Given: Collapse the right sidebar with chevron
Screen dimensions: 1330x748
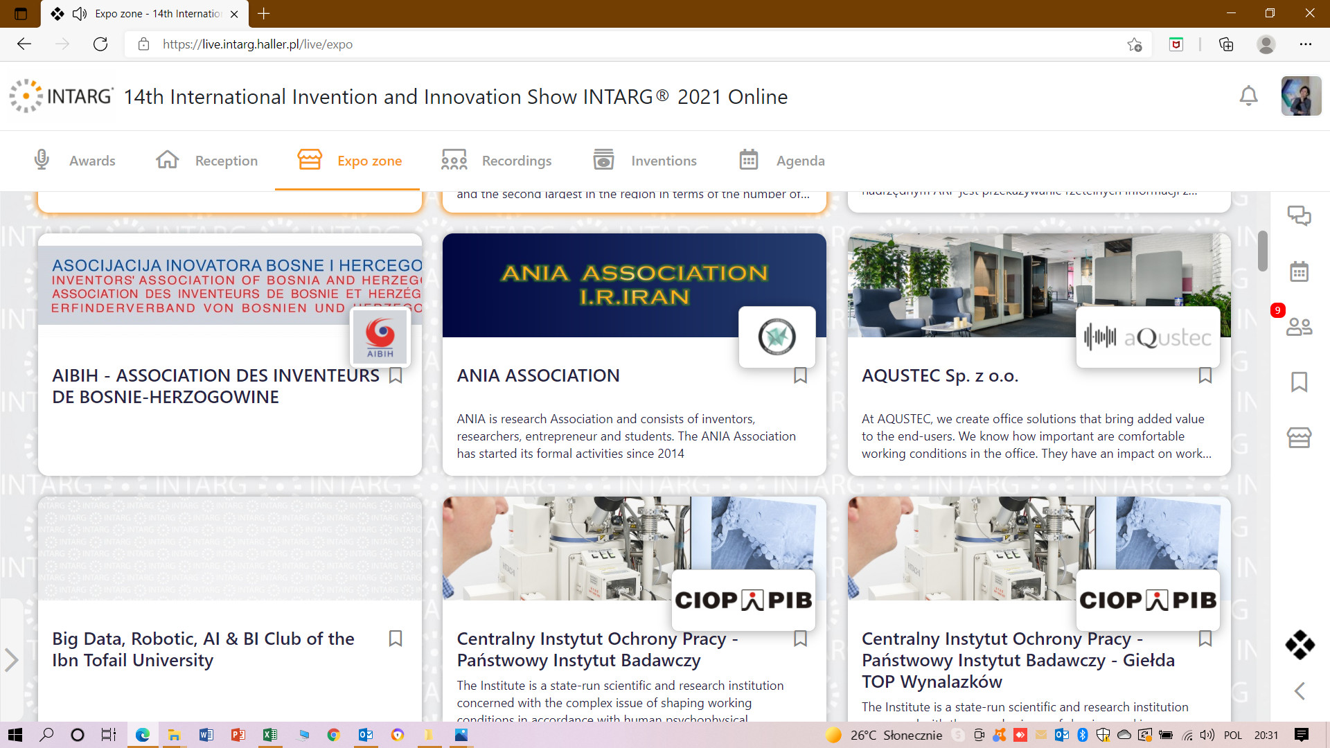Looking at the screenshot, I should (1300, 691).
